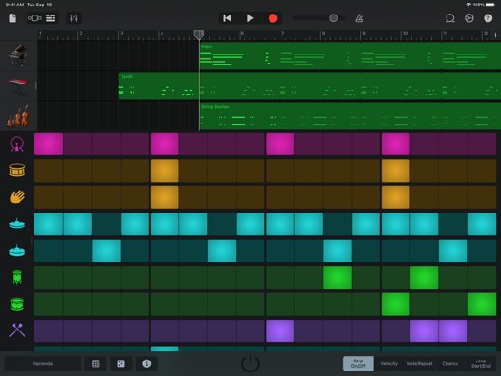Tap the 9:41 AM clock in status bar
The width and height of the screenshot is (501, 376).
(15, 5)
